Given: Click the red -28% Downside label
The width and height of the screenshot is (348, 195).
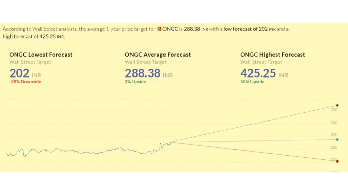Looking at the screenshot, I should click(x=25, y=82).
